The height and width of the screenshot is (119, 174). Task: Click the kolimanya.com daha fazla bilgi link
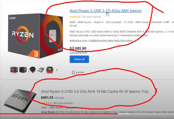click(101, 41)
